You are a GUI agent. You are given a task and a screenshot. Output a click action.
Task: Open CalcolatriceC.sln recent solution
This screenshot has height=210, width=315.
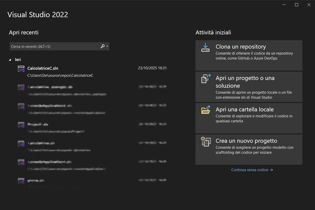click(x=92, y=71)
